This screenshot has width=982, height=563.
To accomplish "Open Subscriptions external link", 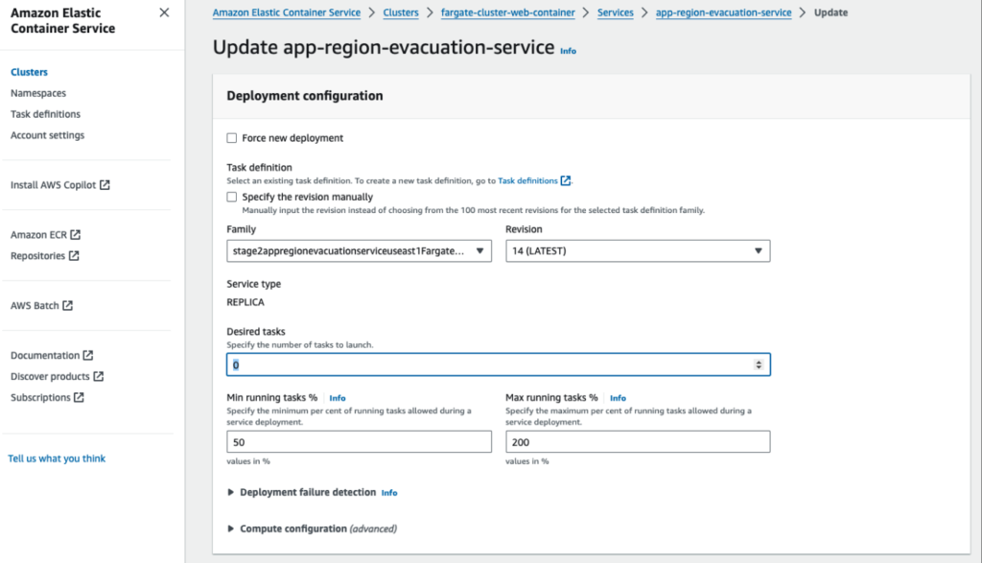I will click(x=47, y=397).
